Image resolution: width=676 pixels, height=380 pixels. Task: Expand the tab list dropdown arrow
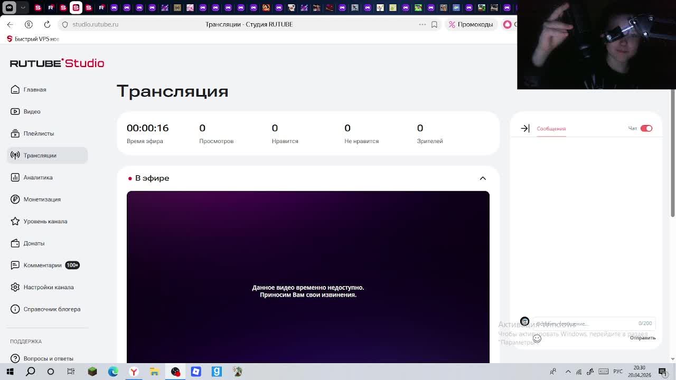pyautogui.click(x=23, y=8)
